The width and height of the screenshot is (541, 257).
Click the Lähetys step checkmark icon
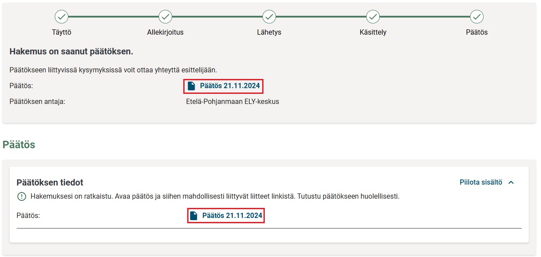[269, 17]
